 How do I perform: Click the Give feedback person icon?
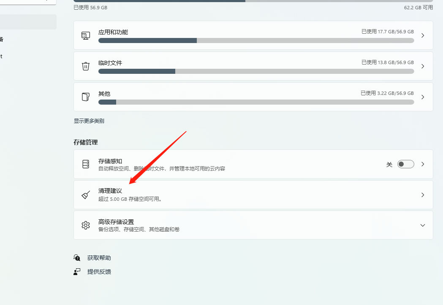point(77,272)
